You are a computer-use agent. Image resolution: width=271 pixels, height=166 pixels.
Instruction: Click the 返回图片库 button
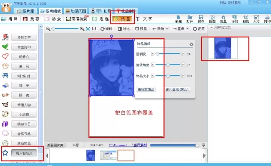[55, 145]
